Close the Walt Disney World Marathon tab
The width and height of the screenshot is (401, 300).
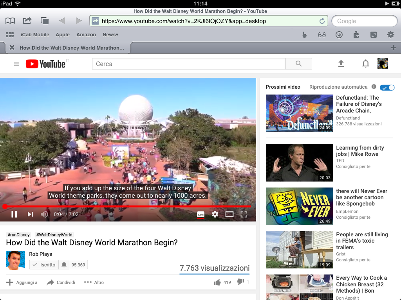pyautogui.click(x=12, y=47)
